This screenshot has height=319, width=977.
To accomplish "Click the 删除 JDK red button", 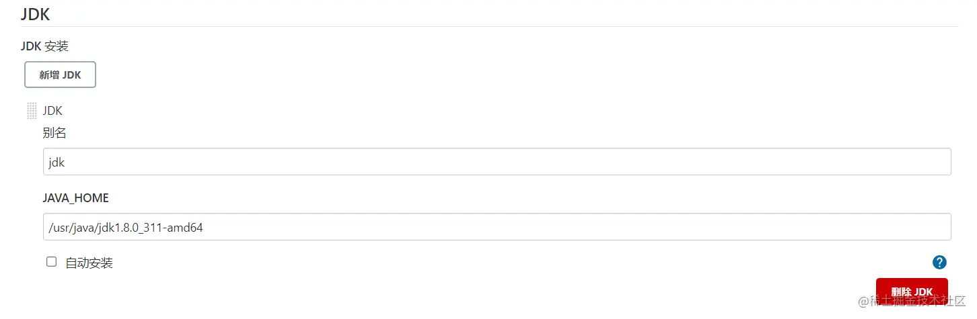I will point(912,291).
